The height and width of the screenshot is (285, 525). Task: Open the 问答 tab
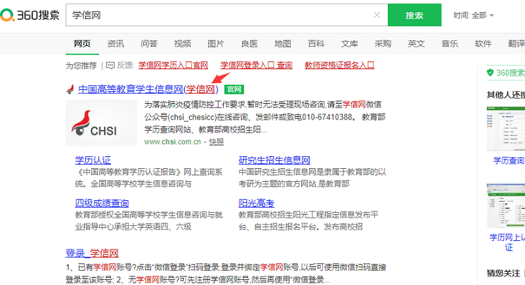pyautogui.click(x=149, y=44)
